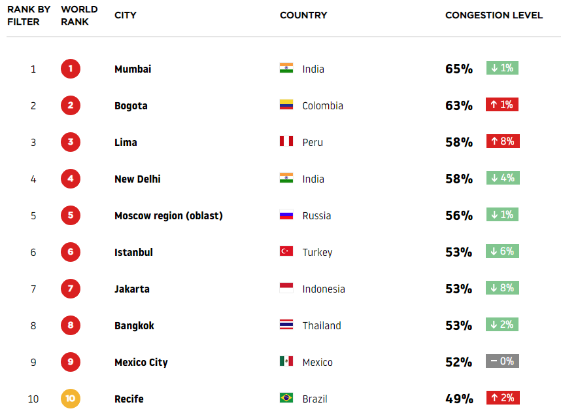
Task: Open the Mumbai city entry
Action: [133, 69]
